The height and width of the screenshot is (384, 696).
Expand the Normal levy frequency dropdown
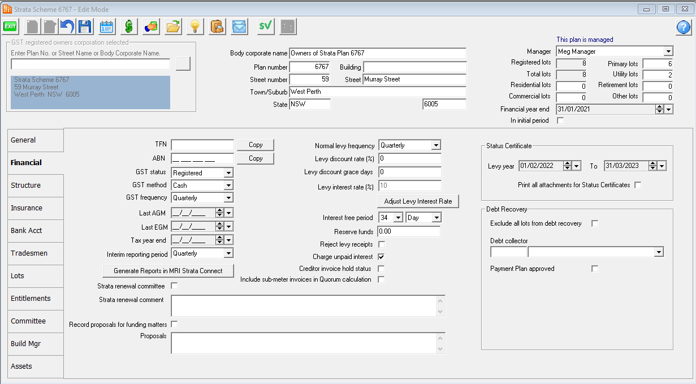click(435, 145)
